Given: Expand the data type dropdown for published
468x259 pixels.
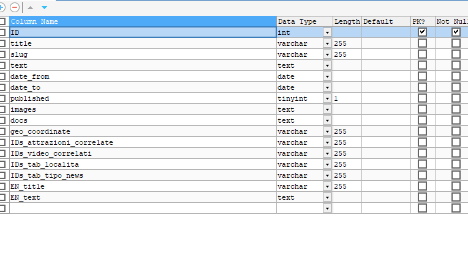Looking at the screenshot, I should (x=327, y=98).
